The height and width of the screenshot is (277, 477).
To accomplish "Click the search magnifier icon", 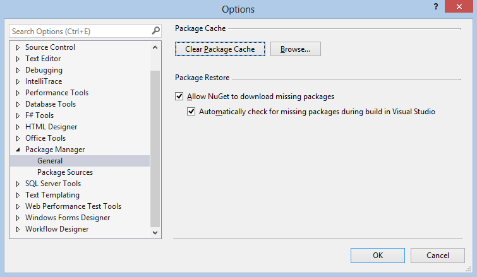I will coord(155,31).
